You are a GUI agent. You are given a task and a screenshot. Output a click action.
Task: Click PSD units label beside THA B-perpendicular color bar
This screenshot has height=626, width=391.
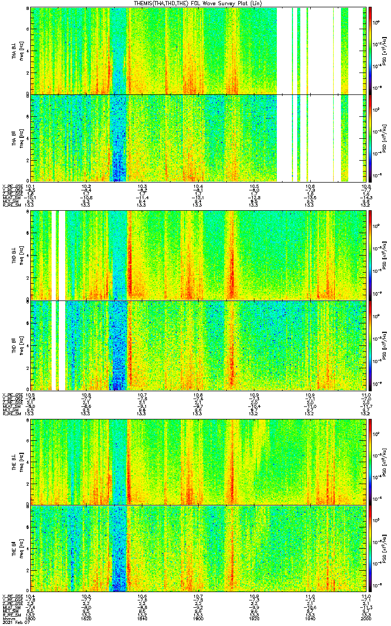pos(385,51)
